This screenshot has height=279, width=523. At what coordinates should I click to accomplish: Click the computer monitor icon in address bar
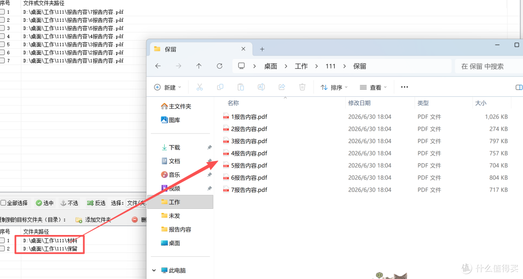241,66
